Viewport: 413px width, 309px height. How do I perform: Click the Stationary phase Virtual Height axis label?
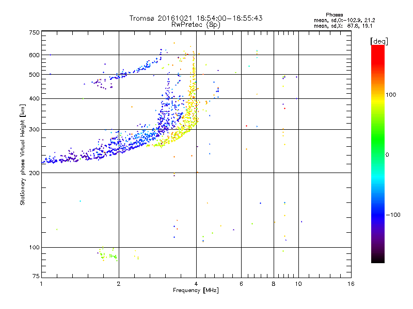23,154
